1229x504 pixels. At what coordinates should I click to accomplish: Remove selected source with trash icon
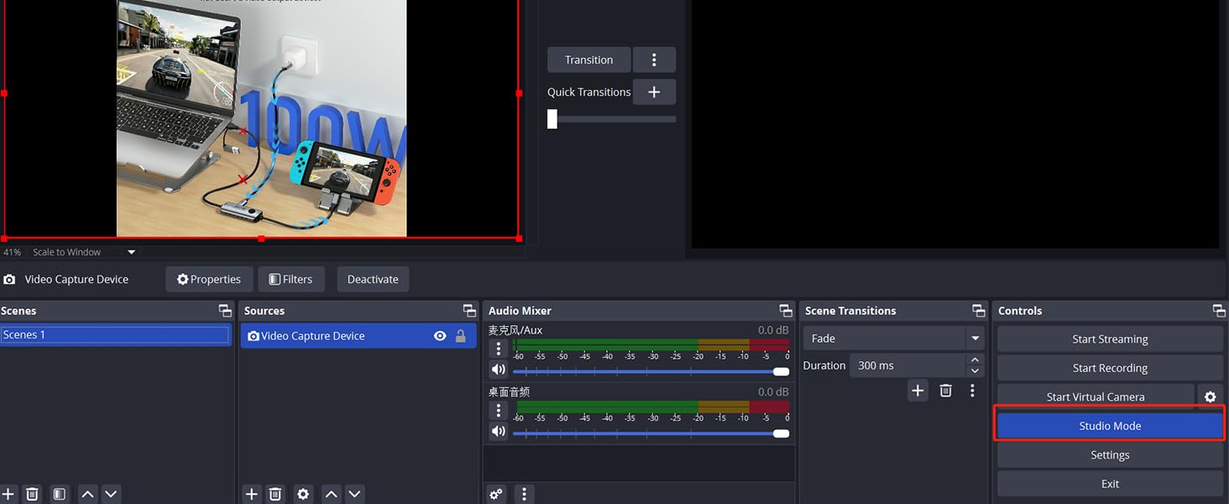click(x=275, y=494)
